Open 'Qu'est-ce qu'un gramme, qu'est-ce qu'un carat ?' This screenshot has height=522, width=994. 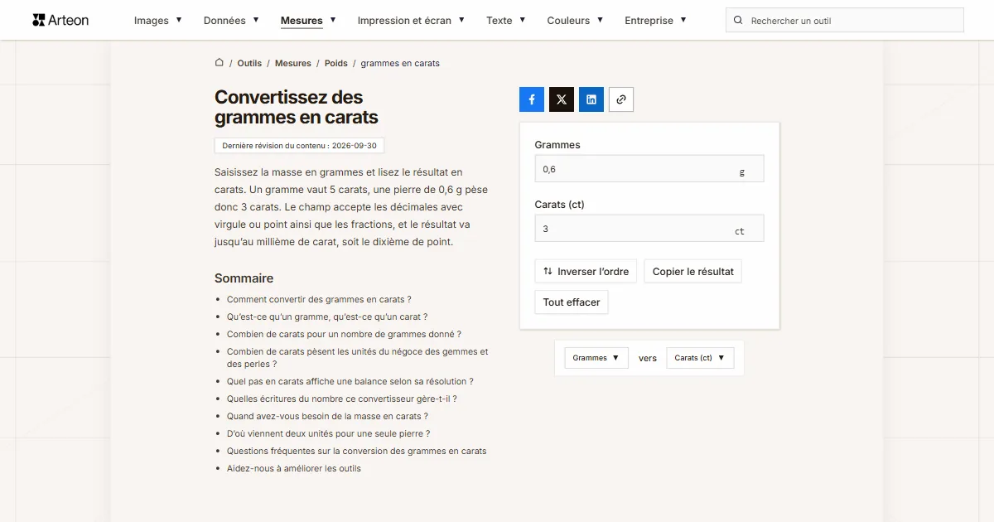tap(327, 317)
